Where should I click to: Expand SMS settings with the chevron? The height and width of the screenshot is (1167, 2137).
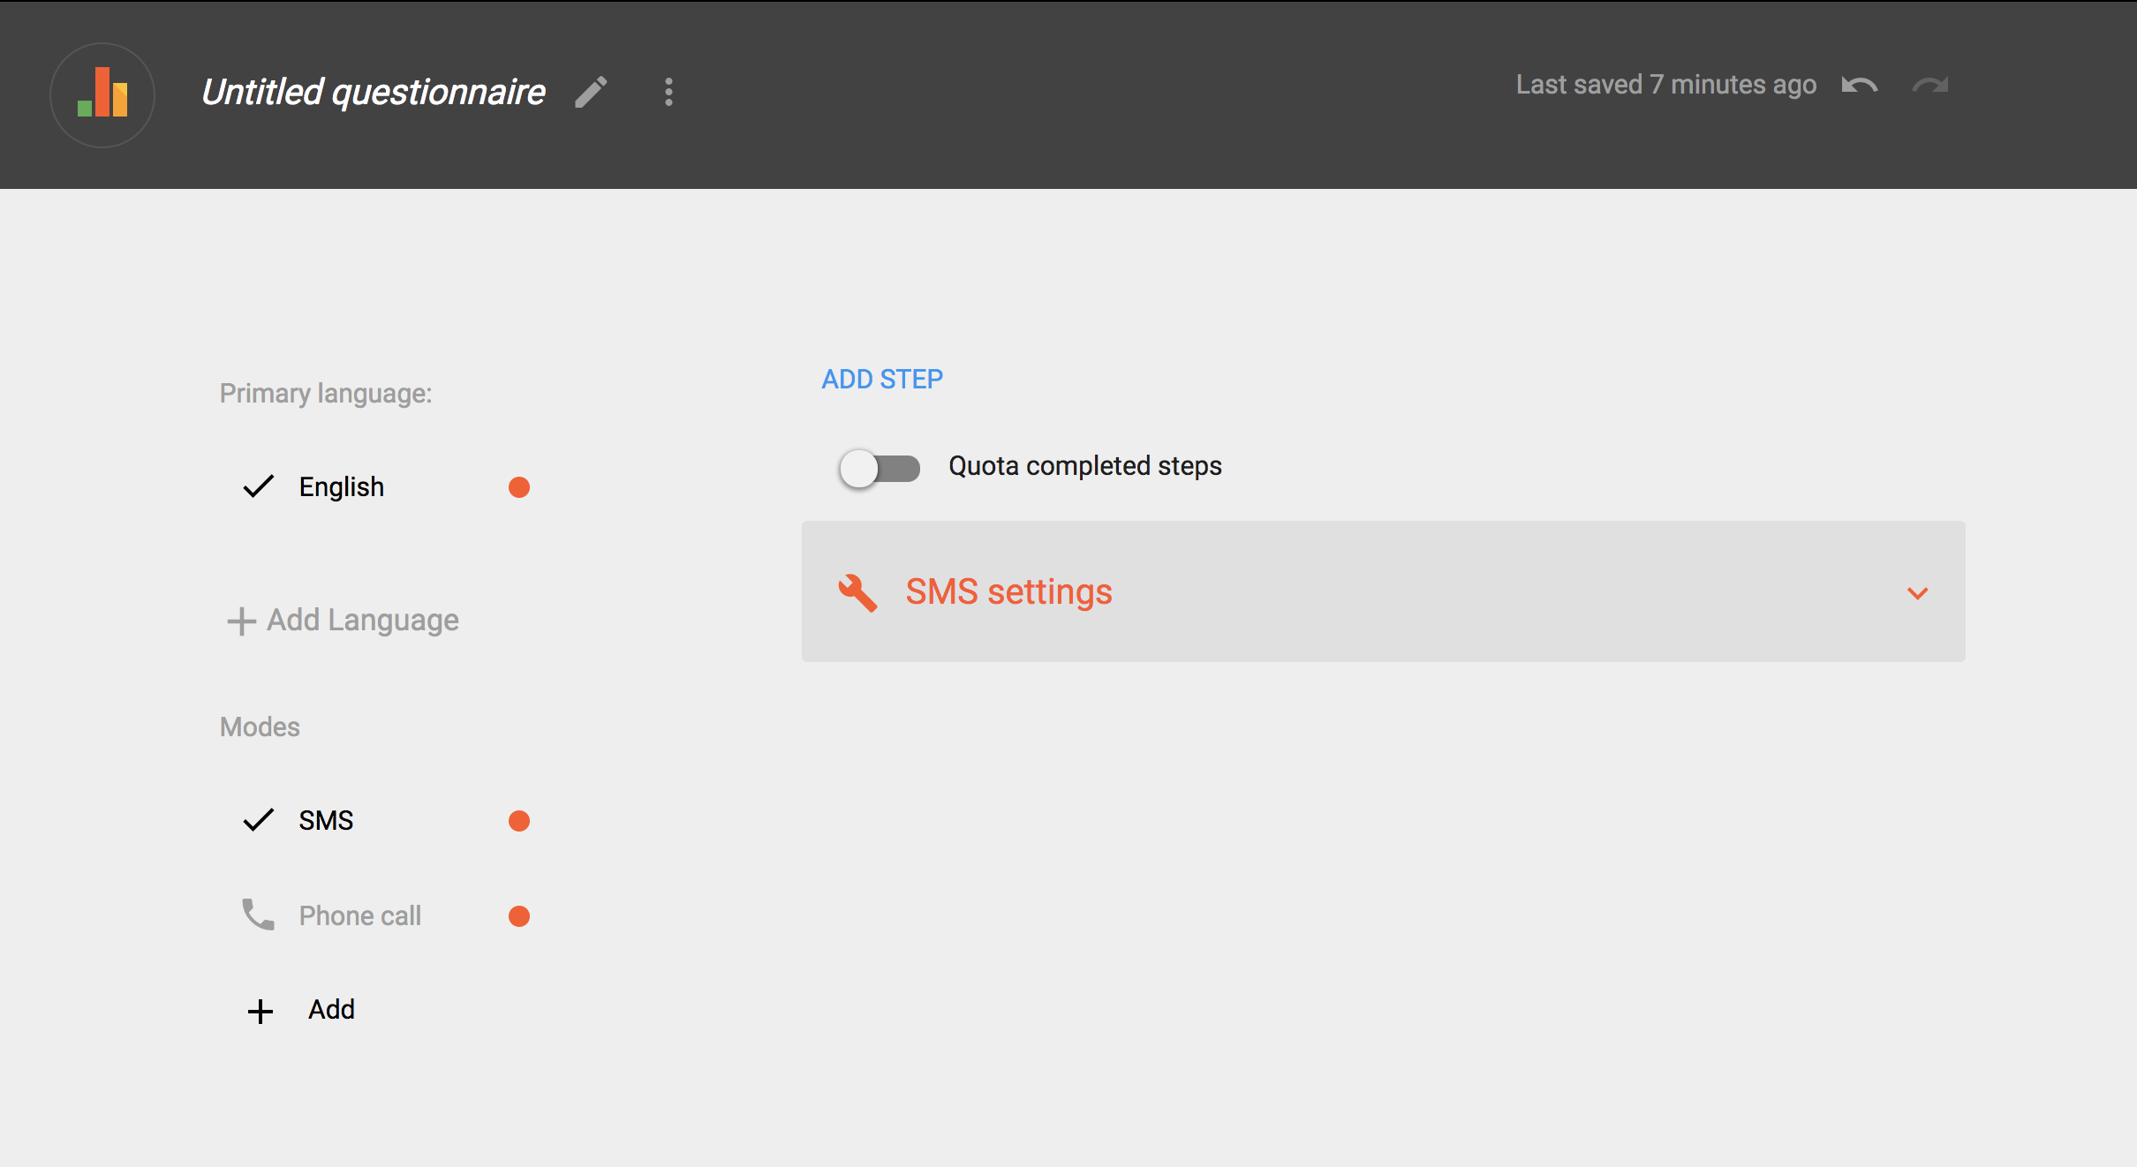click(1917, 593)
